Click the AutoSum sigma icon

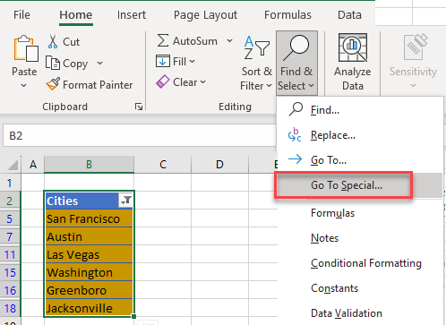[163, 40]
